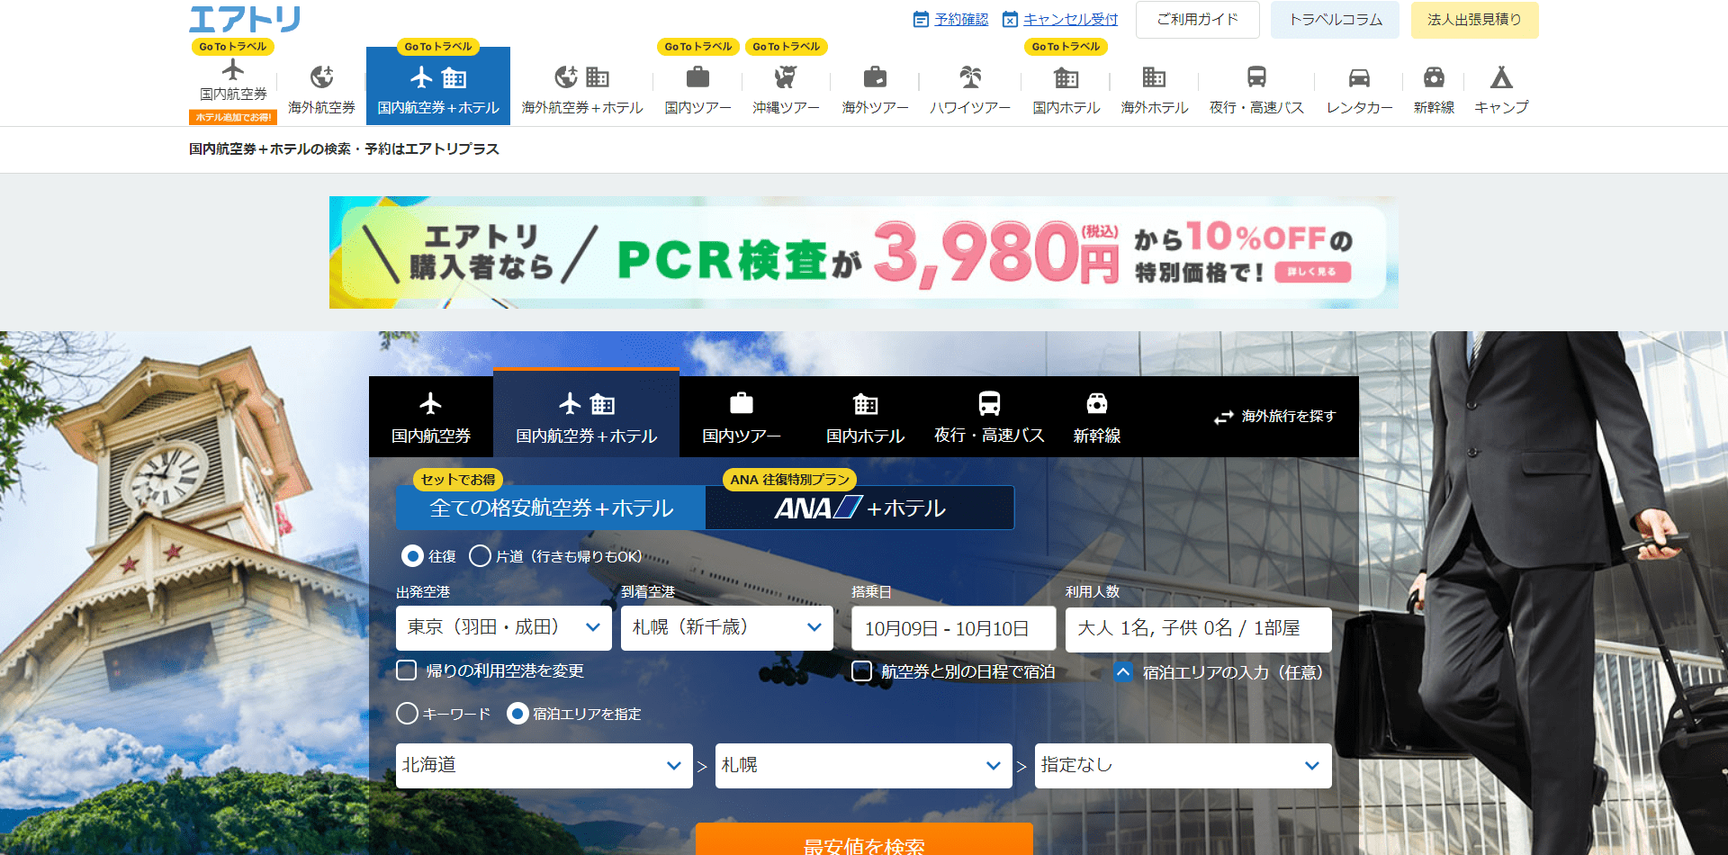Open 海外ツアー suitcase icon

pyautogui.click(x=875, y=77)
